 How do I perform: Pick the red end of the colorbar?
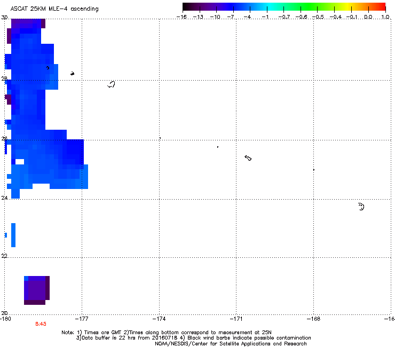[x=381, y=7]
